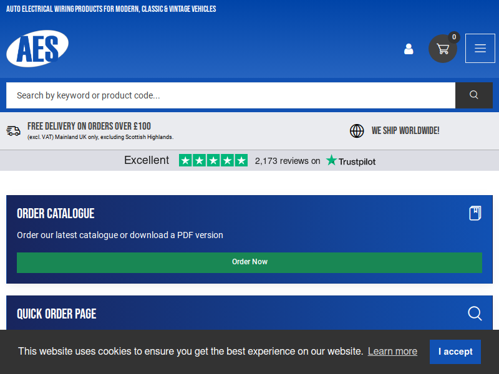The width and height of the screenshot is (499, 374).
Task: Open the shopping cart
Action: [x=443, y=49]
